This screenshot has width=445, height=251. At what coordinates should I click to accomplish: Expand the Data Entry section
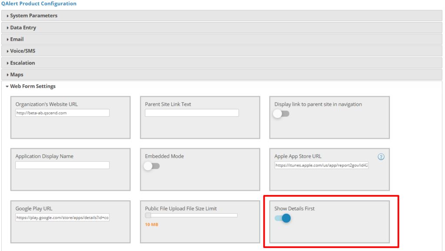pyautogui.click(x=23, y=28)
